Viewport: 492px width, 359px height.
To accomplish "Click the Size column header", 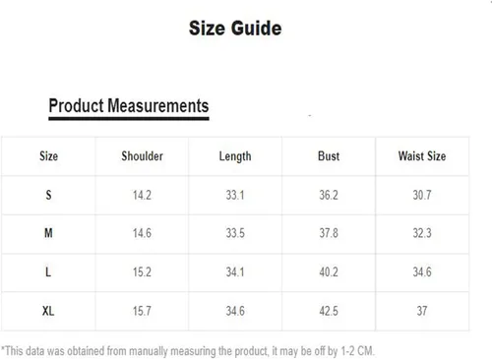I will coord(48,156).
